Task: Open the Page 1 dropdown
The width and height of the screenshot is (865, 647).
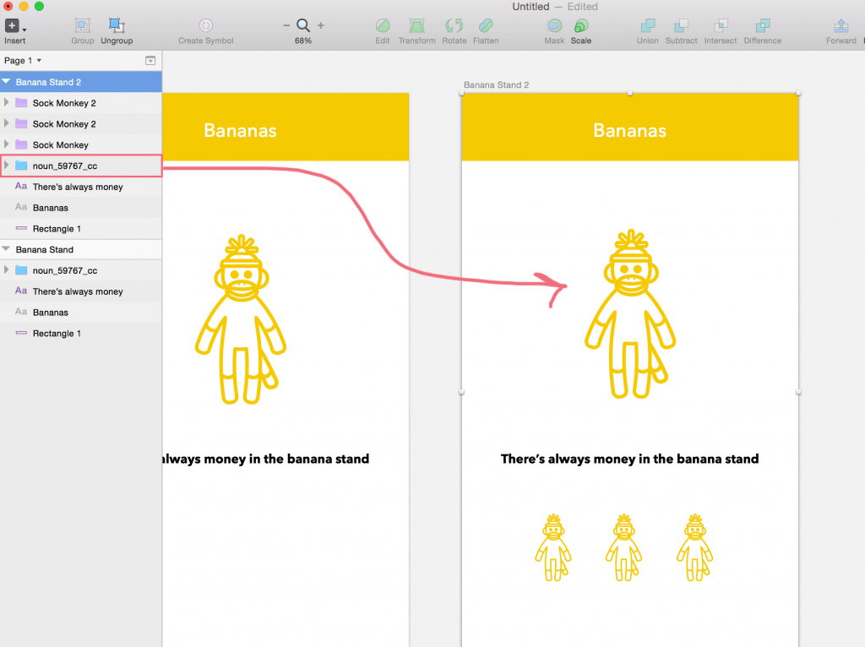Action: (x=24, y=61)
